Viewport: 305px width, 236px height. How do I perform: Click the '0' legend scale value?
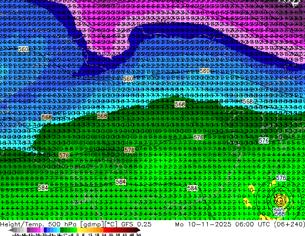point(77,235)
